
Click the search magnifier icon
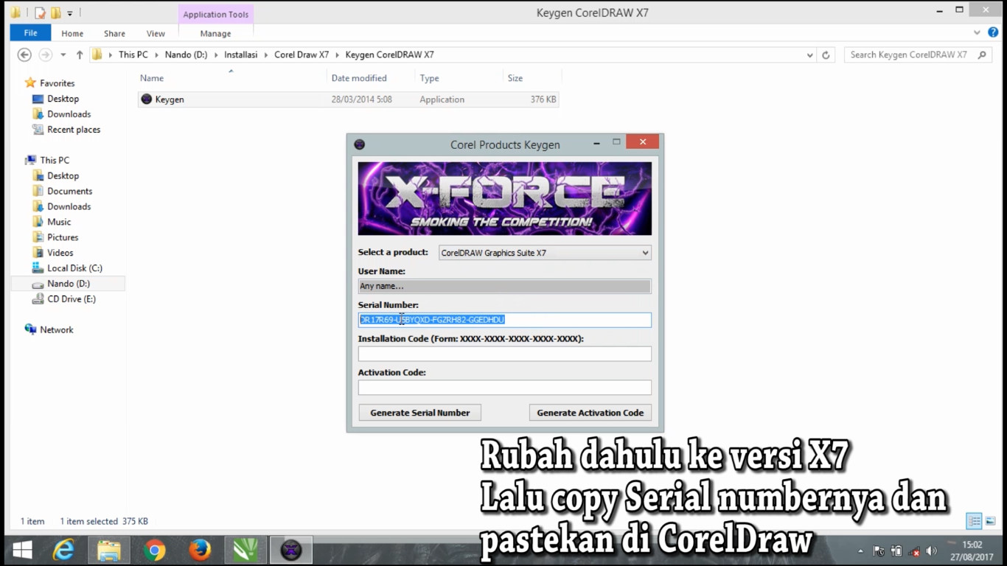pyautogui.click(x=982, y=55)
